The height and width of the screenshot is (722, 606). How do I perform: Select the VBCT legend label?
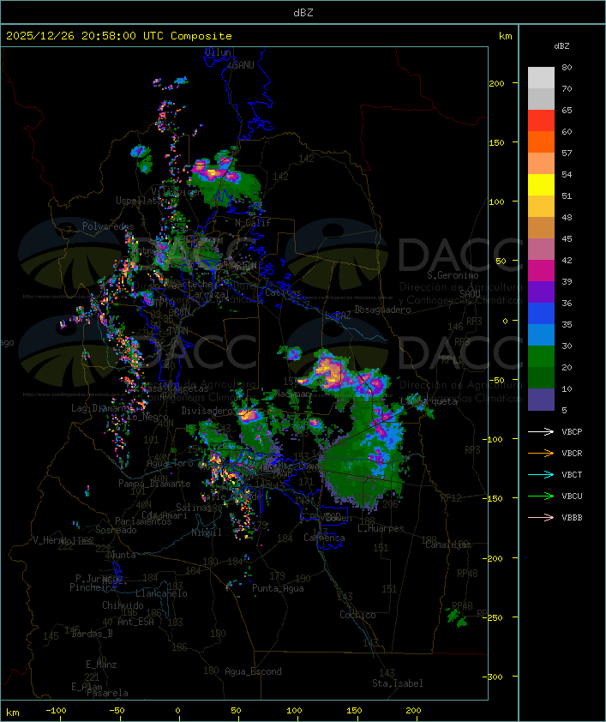(x=572, y=474)
